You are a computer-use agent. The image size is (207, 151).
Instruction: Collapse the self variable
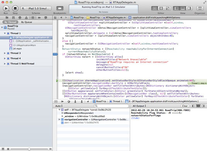tap(60, 110)
